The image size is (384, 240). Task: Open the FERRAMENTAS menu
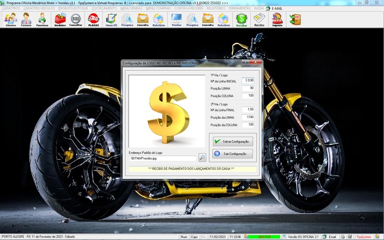pos(240,8)
